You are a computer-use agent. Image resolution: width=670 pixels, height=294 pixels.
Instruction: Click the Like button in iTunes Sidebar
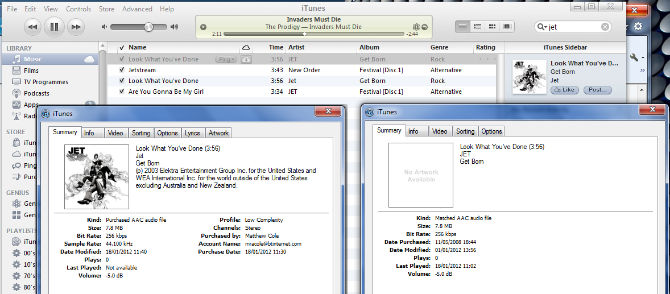coord(565,90)
